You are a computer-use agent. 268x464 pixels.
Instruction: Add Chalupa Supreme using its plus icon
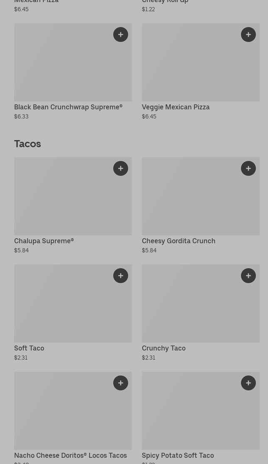(121, 168)
